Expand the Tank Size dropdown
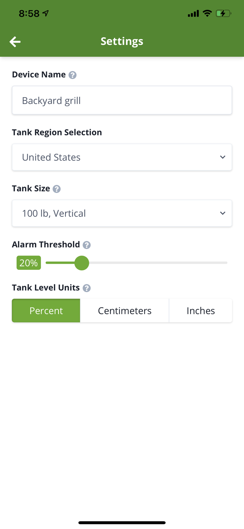Image resolution: width=244 pixels, height=529 pixels. click(x=122, y=213)
